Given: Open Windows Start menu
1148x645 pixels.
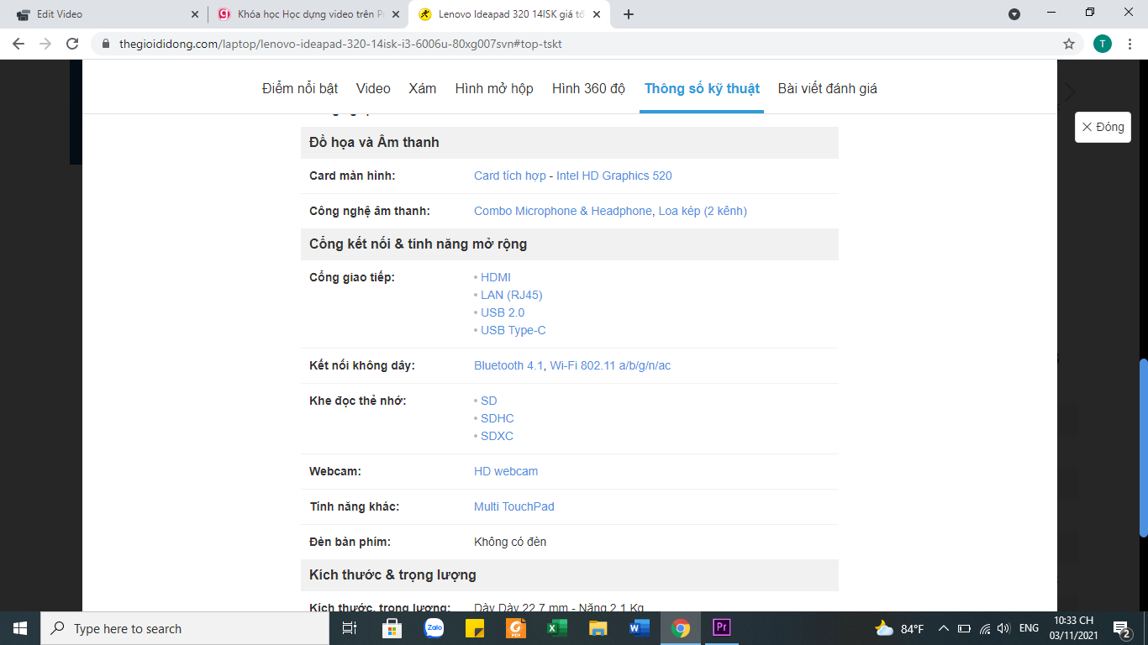Looking at the screenshot, I should click(20, 628).
